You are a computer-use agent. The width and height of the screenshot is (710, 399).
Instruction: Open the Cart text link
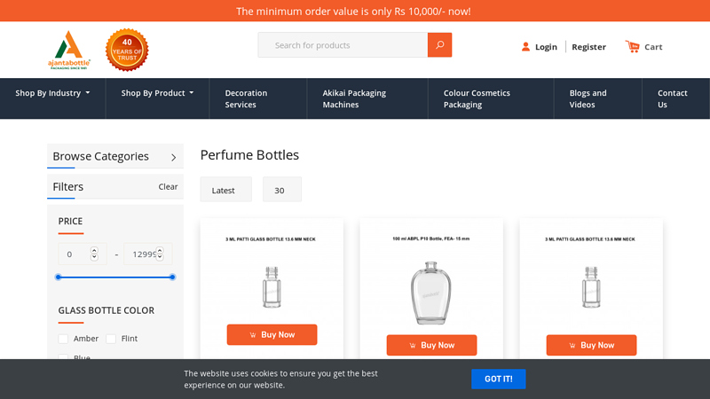pos(653,47)
